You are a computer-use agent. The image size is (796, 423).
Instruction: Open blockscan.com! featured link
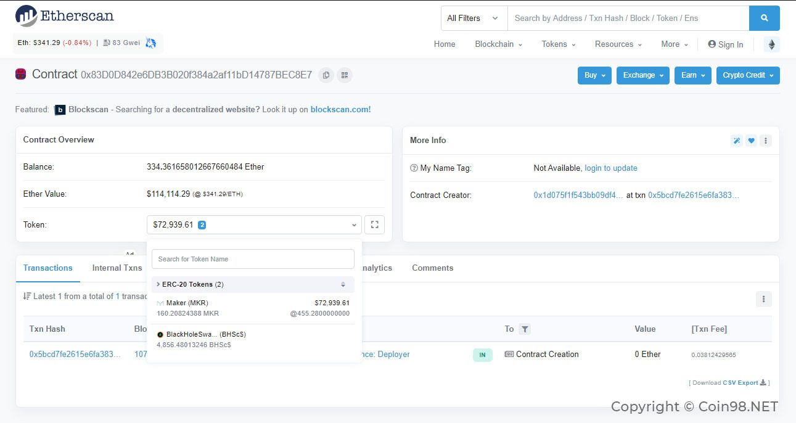340,110
